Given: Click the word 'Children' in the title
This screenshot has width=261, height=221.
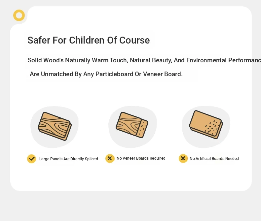Looking at the screenshot, I should (x=87, y=40).
